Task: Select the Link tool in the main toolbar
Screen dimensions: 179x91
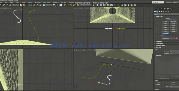Action: [x=4, y=5]
